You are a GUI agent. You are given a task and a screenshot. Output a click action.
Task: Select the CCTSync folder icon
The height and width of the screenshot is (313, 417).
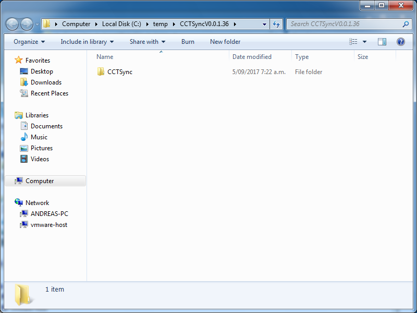[101, 71]
